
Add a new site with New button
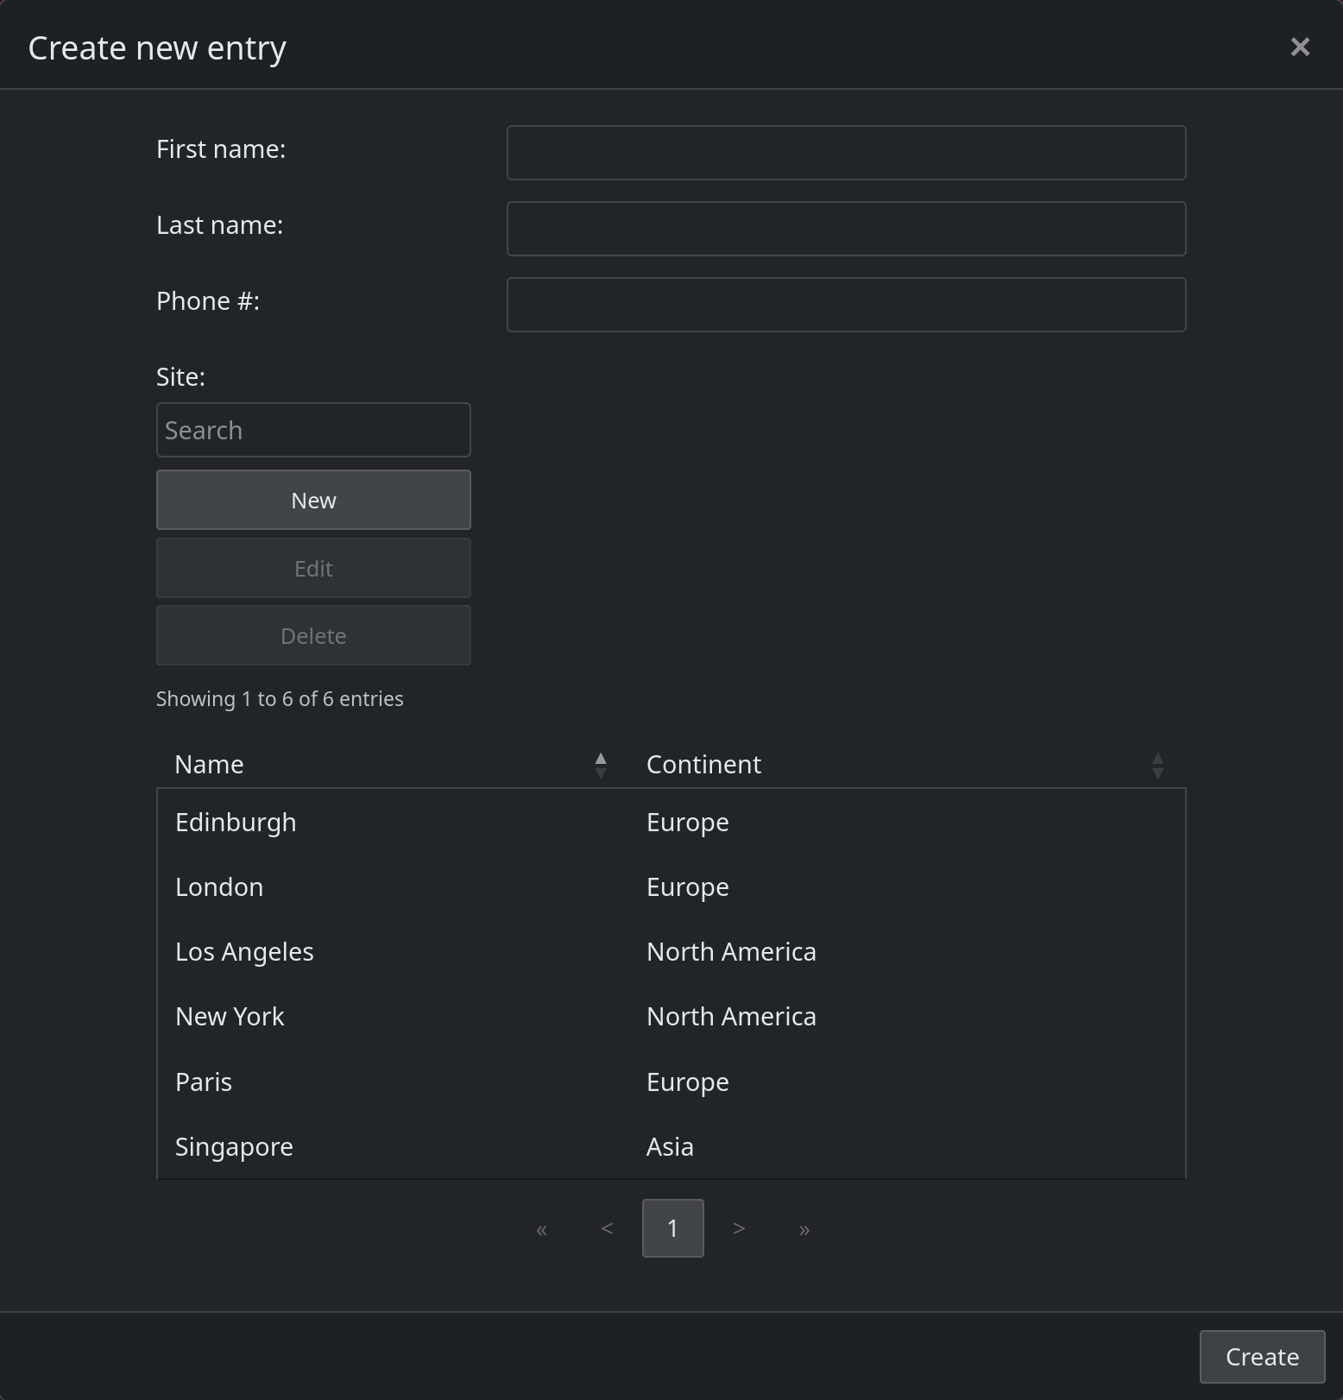[x=313, y=500]
